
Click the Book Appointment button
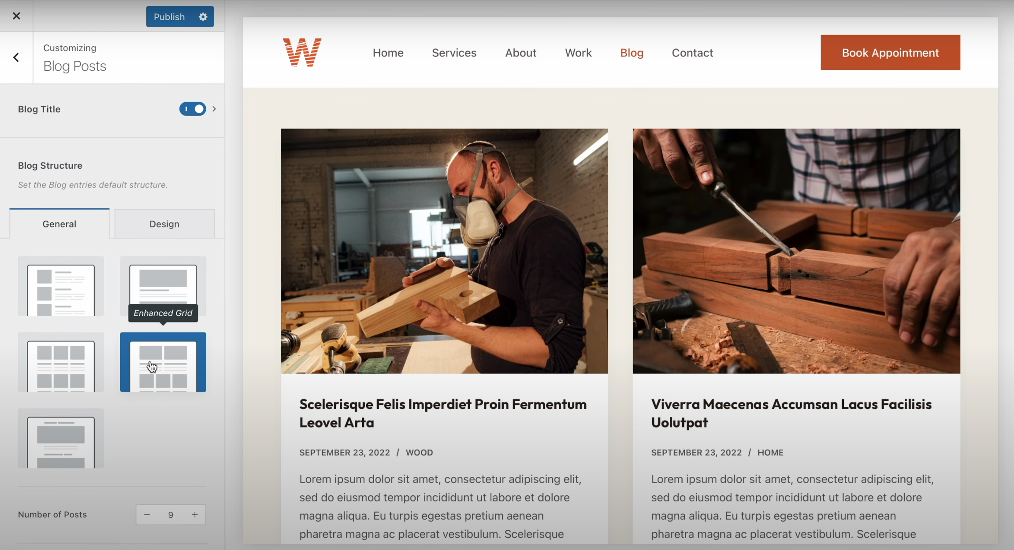[890, 52]
